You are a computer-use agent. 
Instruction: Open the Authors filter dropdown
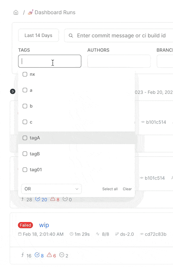[119, 61]
